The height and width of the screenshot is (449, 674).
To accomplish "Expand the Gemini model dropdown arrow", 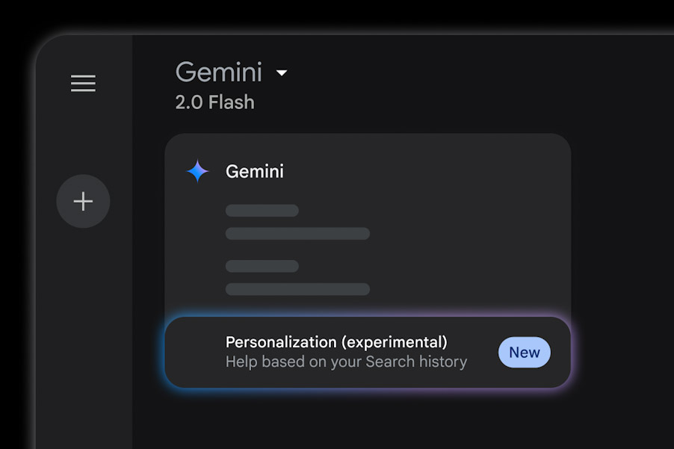I will pos(282,73).
